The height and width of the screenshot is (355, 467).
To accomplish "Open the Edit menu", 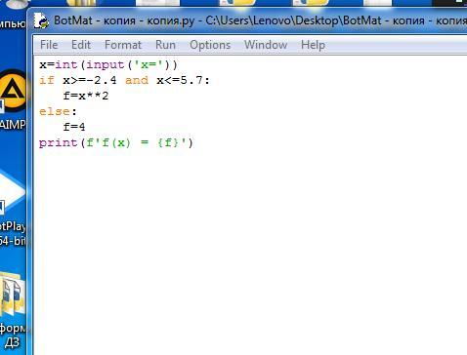I will (81, 45).
